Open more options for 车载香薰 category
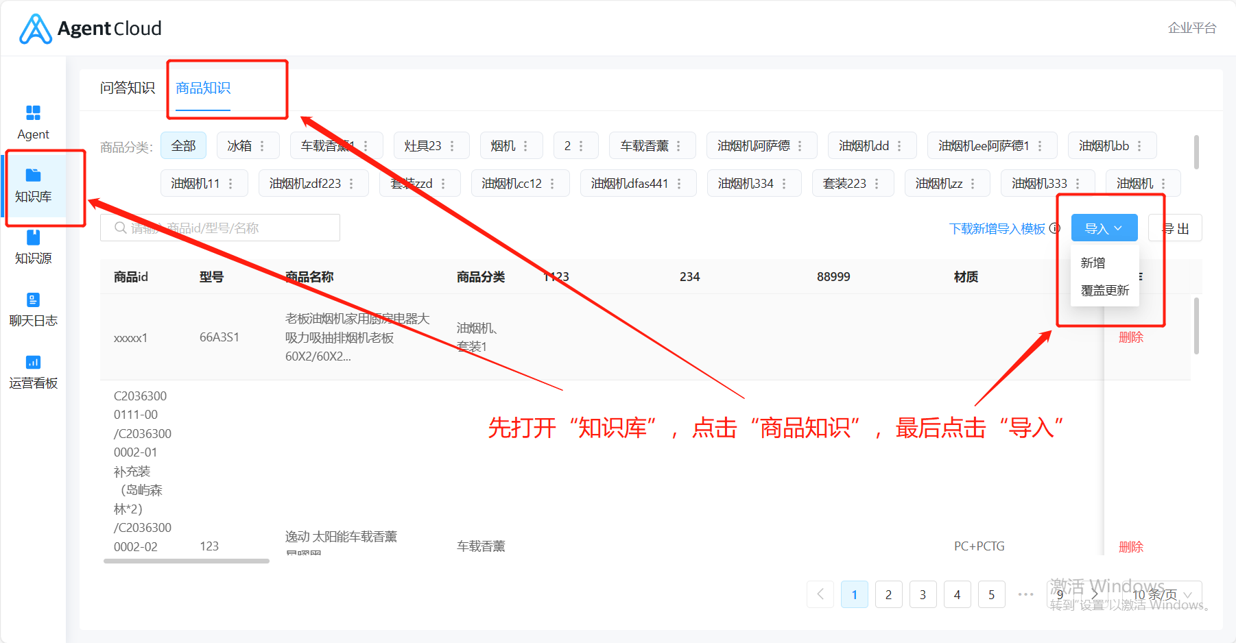1236x643 pixels. click(x=678, y=146)
